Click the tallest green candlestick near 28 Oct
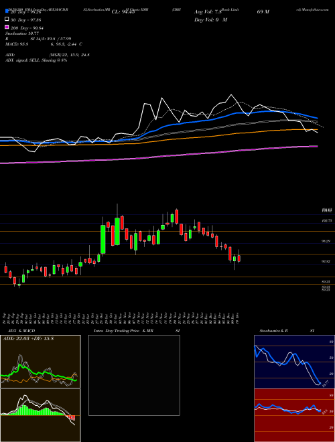Viewport: 335px width, 442px height. pyautogui.click(x=103, y=239)
